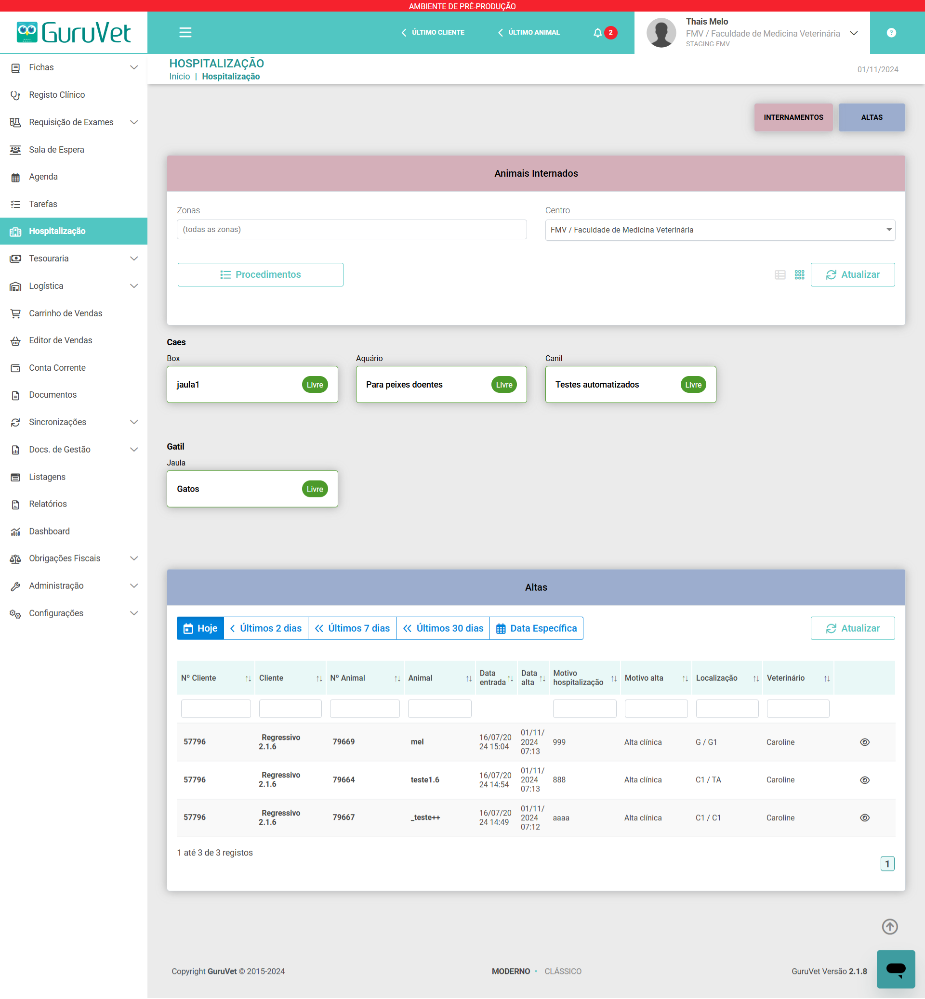
Task: Switch to grid view layout icon
Action: [x=799, y=274]
